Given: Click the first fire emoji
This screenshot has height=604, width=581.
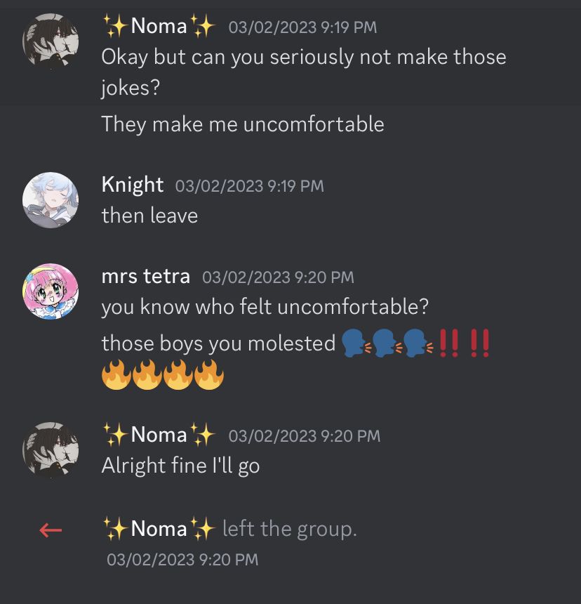Looking at the screenshot, I should tap(116, 375).
